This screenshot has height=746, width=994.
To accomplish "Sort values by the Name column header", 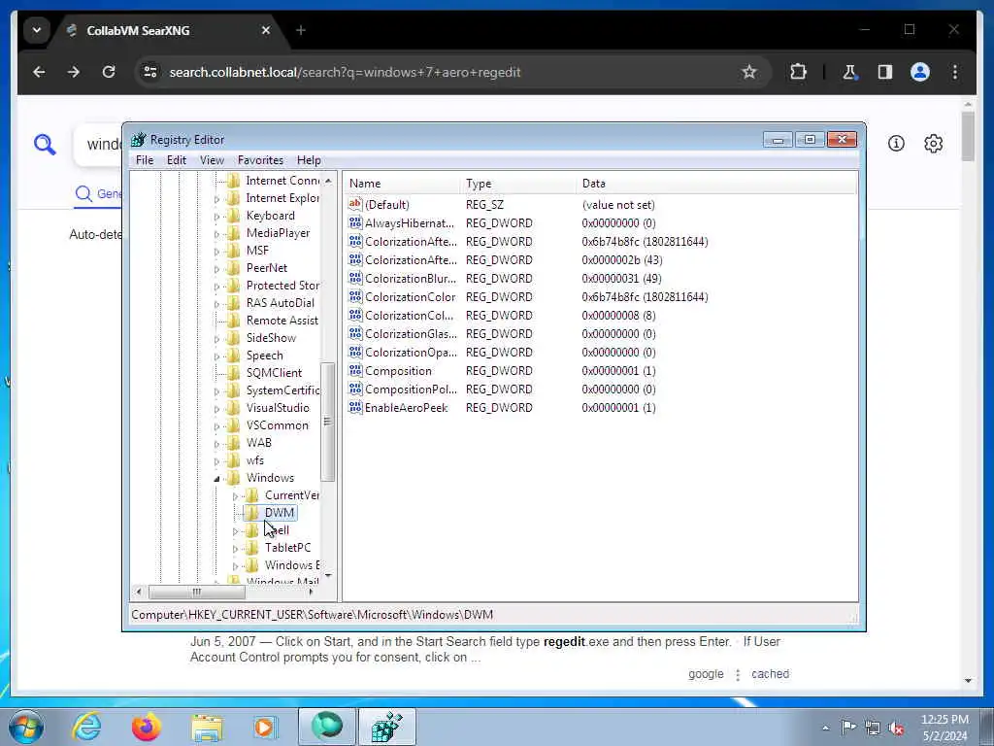I will click(x=402, y=184).
